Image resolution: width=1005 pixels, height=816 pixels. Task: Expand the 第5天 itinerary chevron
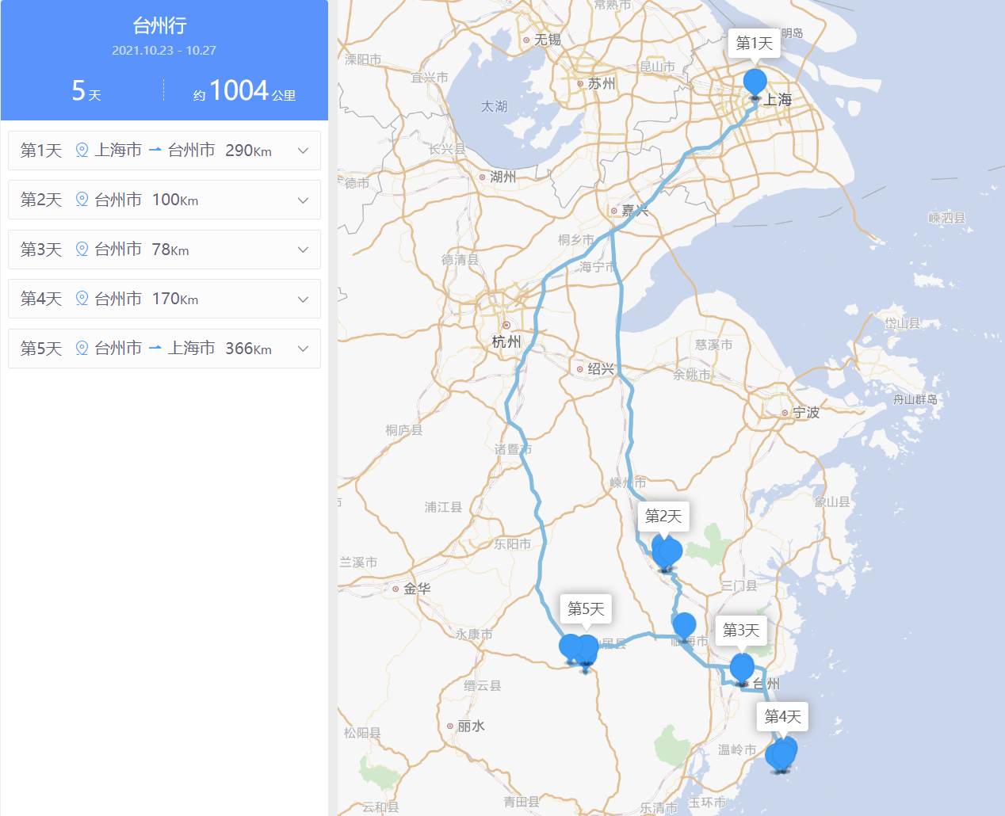(303, 349)
